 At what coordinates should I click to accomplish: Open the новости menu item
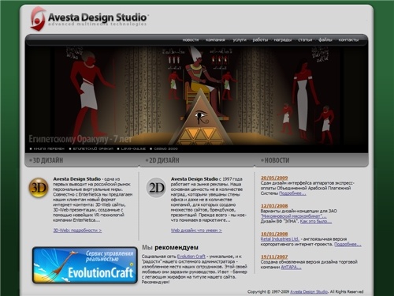click(191, 39)
